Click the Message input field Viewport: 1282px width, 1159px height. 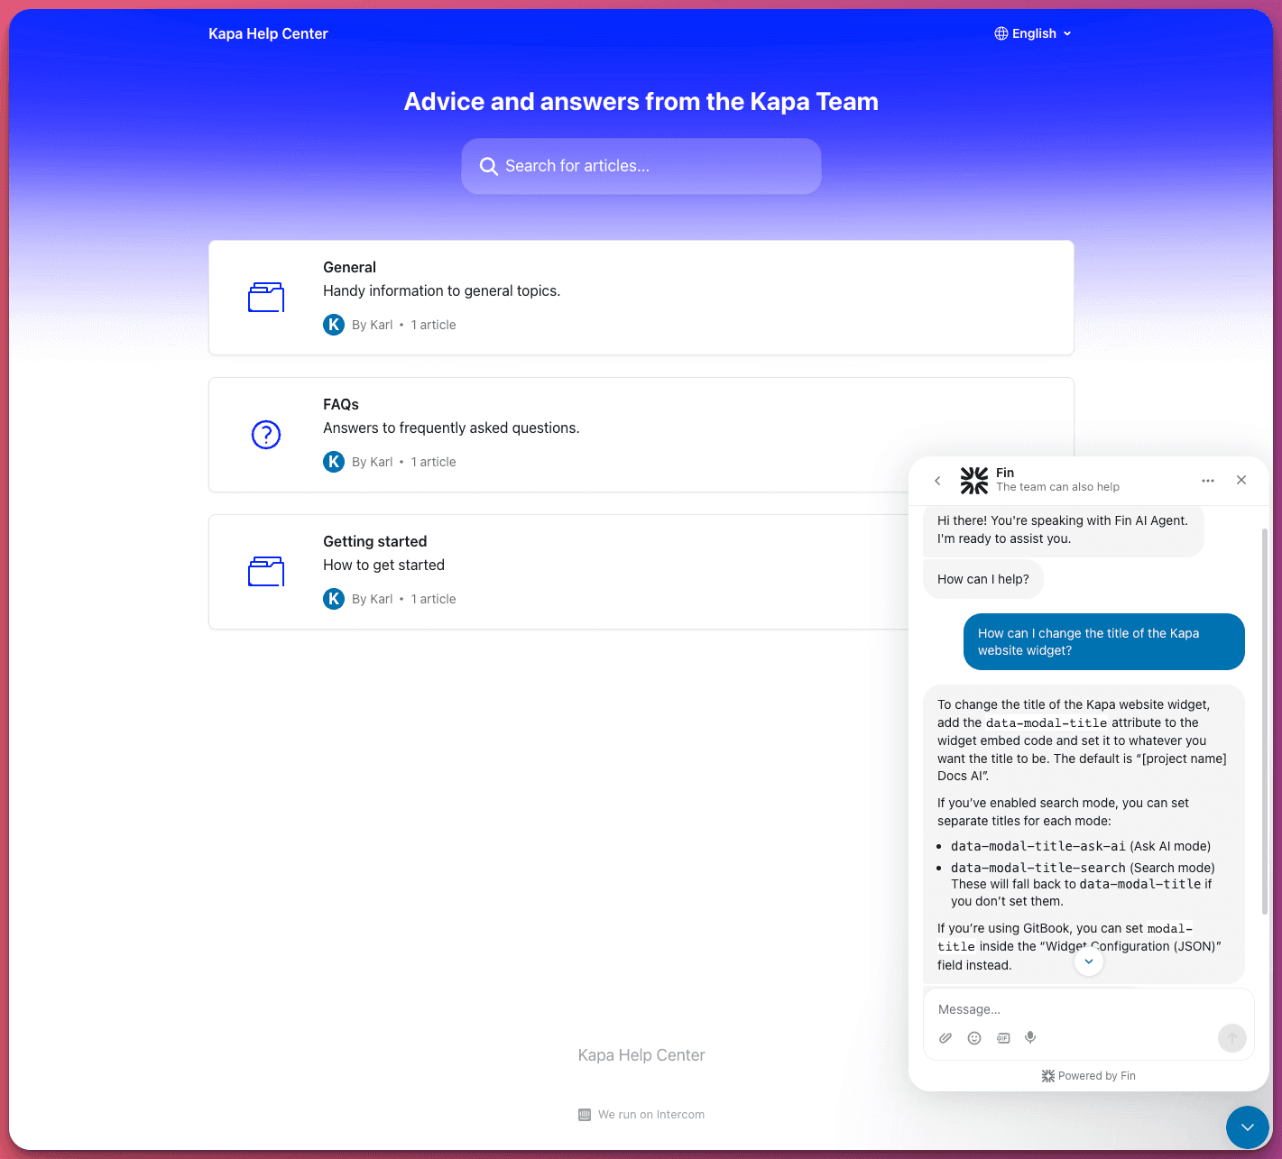pos(1088,1009)
